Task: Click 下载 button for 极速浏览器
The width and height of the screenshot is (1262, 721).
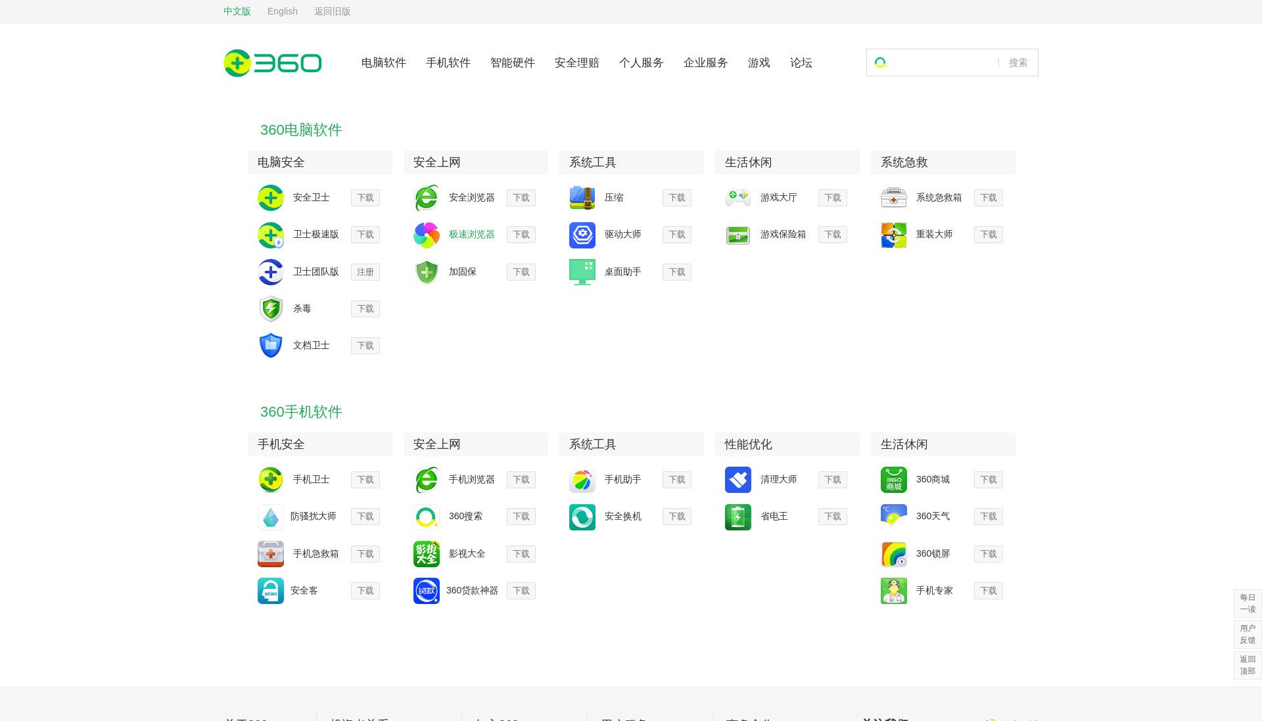Action: [521, 235]
